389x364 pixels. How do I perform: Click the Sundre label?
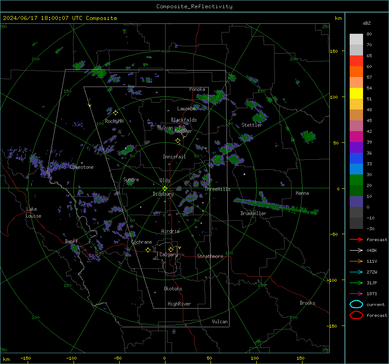pyautogui.click(x=131, y=179)
